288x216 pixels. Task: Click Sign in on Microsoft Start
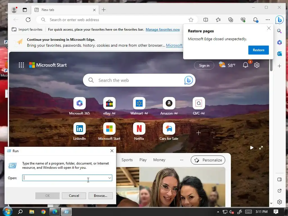(x=204, y=65)
